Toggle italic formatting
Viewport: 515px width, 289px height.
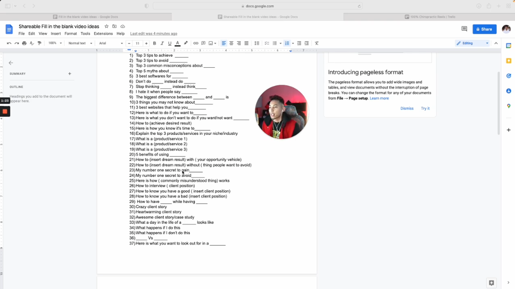(x=162, y=43)
